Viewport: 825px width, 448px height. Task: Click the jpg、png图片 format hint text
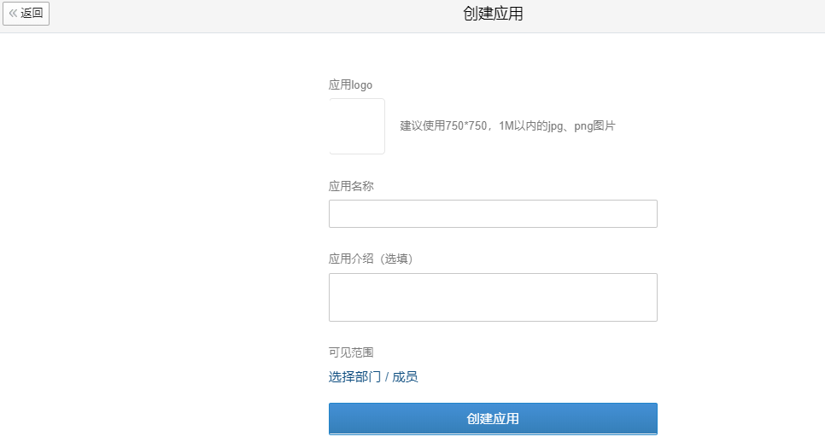(x=582, y=125)
